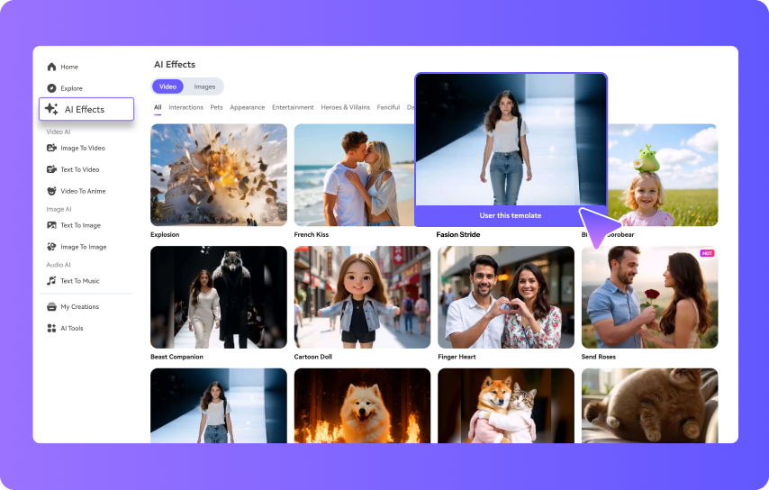Open Image To Image in sidebar
The image size is (769, 490).
(x=84, y=247)
